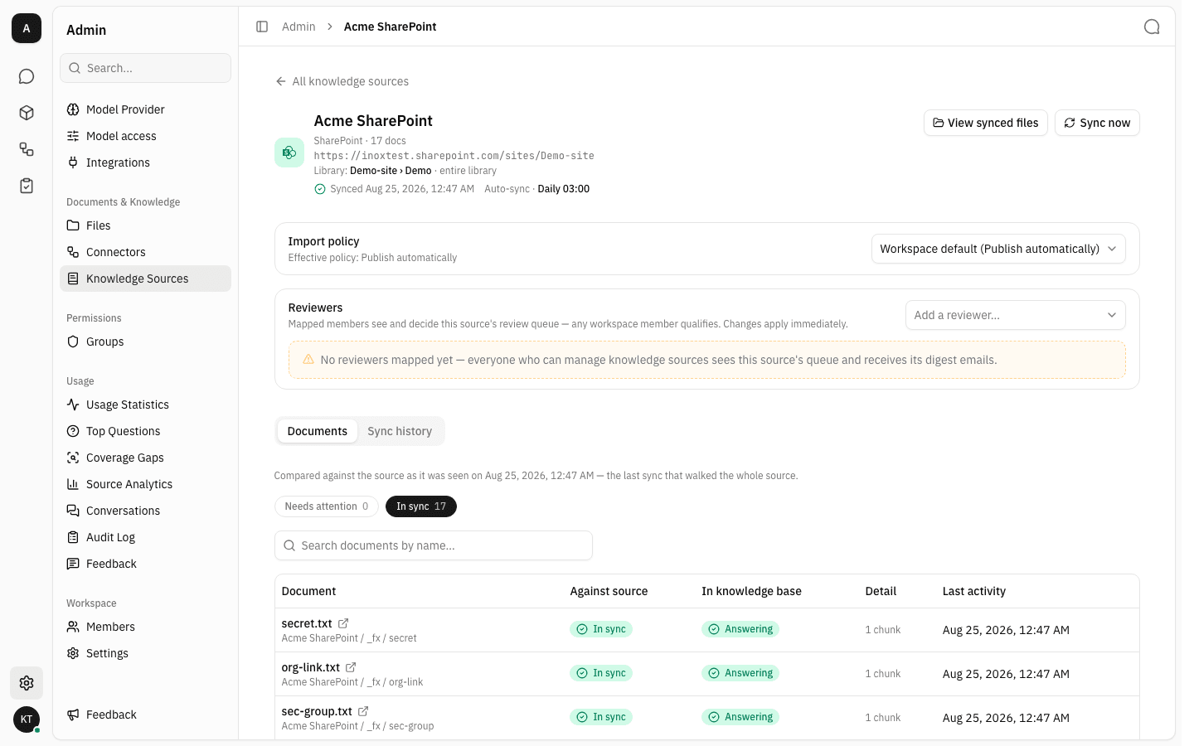Open workspace Members

[145, 627]
